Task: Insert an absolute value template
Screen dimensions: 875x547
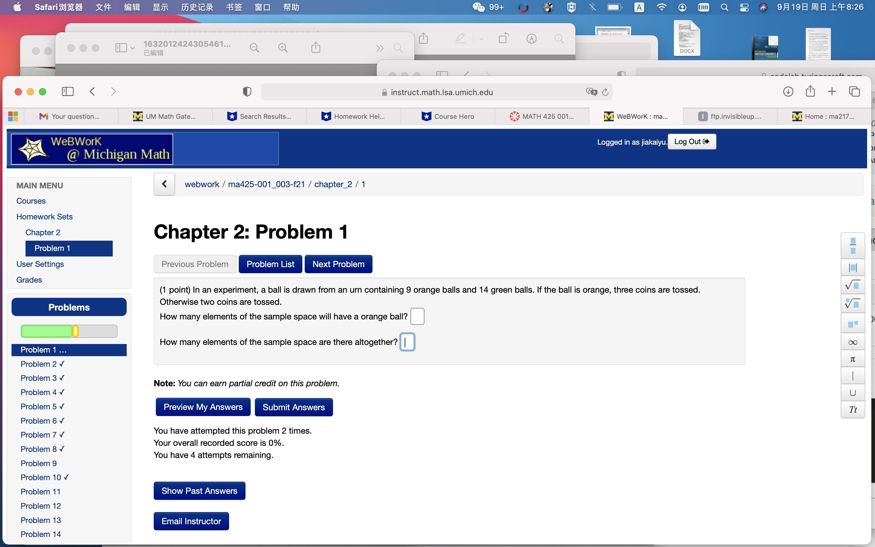Action: [x=853, y=267]
